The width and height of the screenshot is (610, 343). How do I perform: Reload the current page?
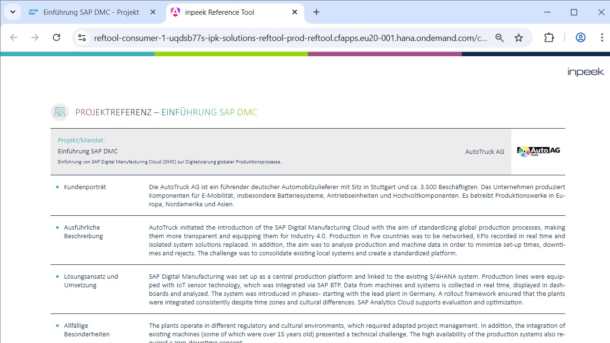[x=56, y=38]
